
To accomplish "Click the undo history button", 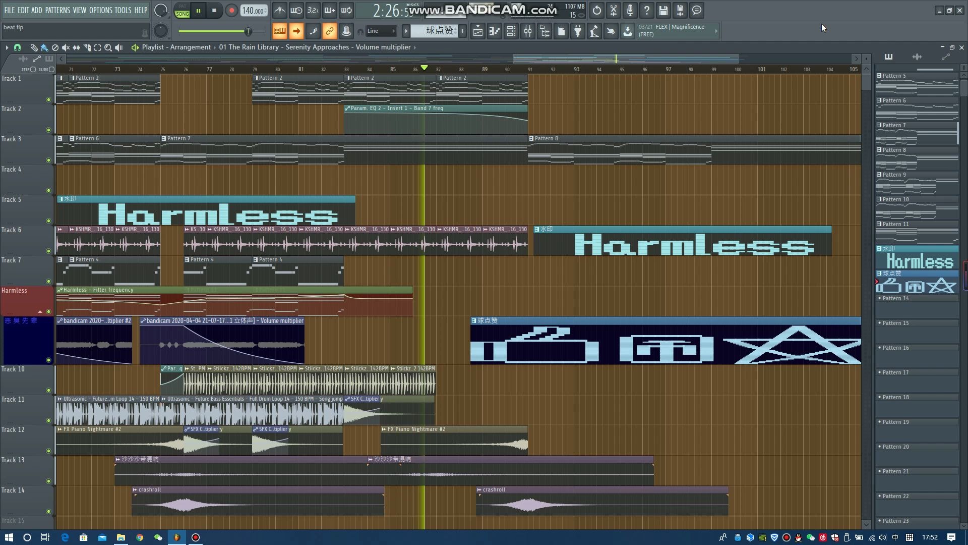I will click(597, 10).
